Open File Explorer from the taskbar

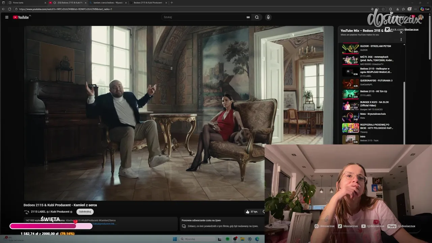tap(242, 239)
